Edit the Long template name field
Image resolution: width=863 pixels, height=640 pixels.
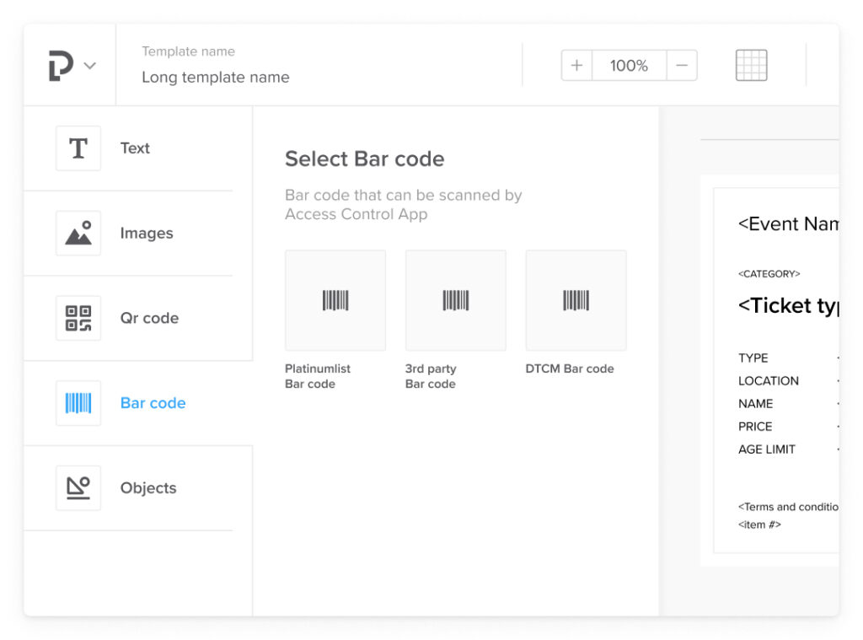click(216, 78)
